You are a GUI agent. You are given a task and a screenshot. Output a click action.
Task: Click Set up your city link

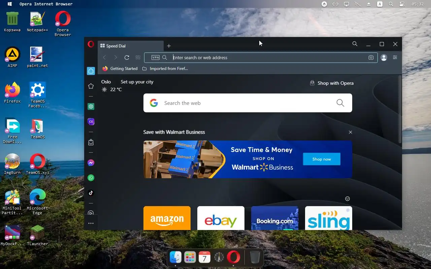click(137, 82)
